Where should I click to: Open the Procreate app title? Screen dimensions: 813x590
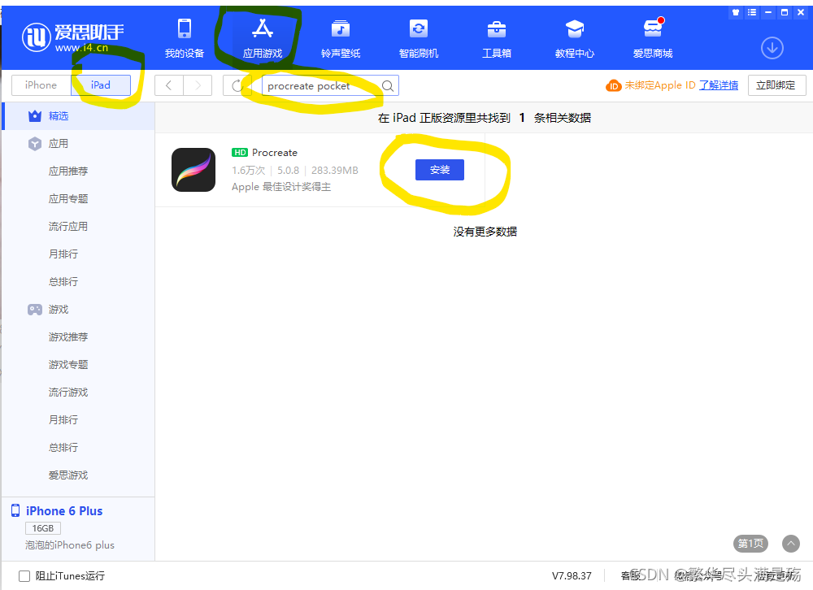275,153
